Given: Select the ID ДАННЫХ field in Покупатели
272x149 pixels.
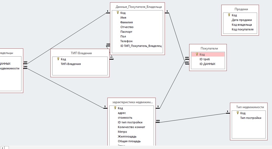Looking at the screenshot, I should click(207, 64).
